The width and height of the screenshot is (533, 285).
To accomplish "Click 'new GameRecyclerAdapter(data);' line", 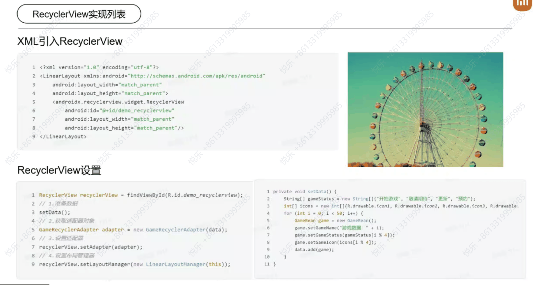I will (133, 230).
